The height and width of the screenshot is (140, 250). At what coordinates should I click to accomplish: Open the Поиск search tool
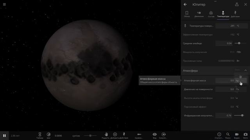[228, 136]
